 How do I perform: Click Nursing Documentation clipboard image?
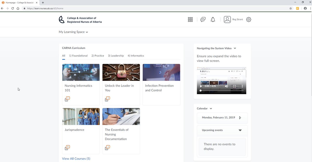(121, 116)
